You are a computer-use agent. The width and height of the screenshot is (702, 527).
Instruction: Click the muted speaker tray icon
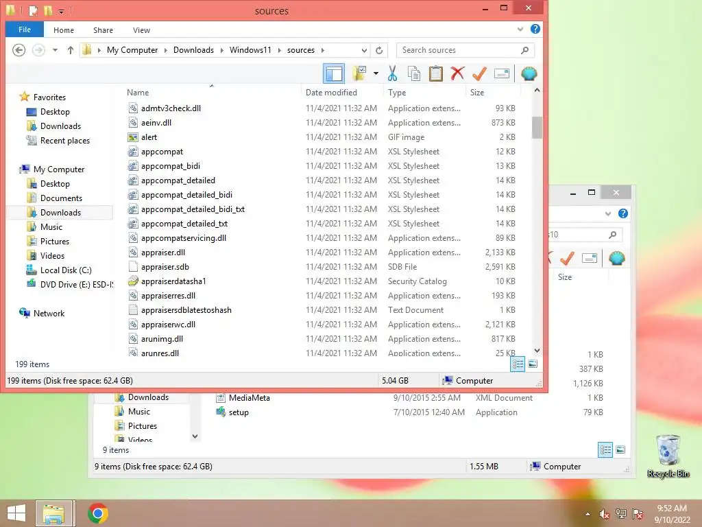tap(605, 514)
